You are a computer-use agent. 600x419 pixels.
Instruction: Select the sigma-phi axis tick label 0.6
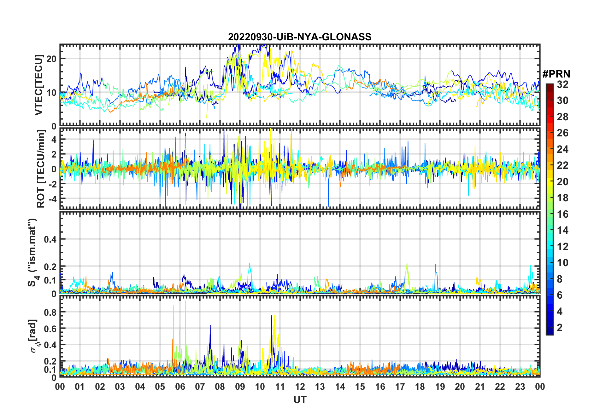click(x=50, y=329)
